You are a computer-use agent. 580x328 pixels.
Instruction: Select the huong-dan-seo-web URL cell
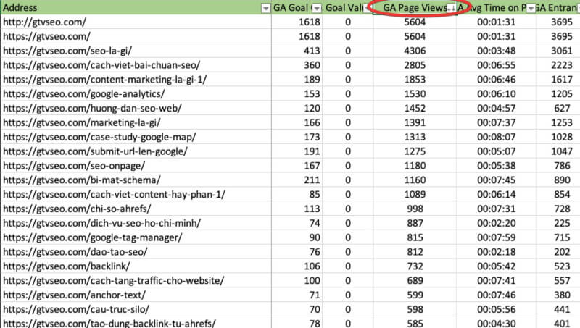pos(136,108)
